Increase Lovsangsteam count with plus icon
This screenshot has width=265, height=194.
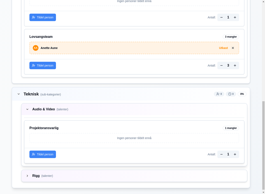(235, 65)
